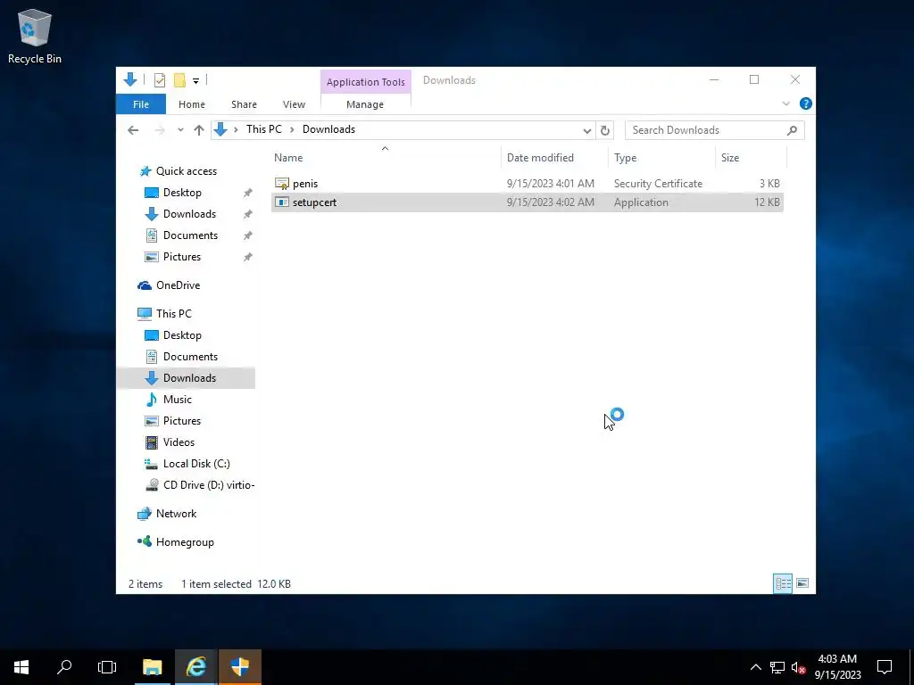This screenshot has height=685, width=914.
Task: Open the Windows Start menu
Action: 21,667
